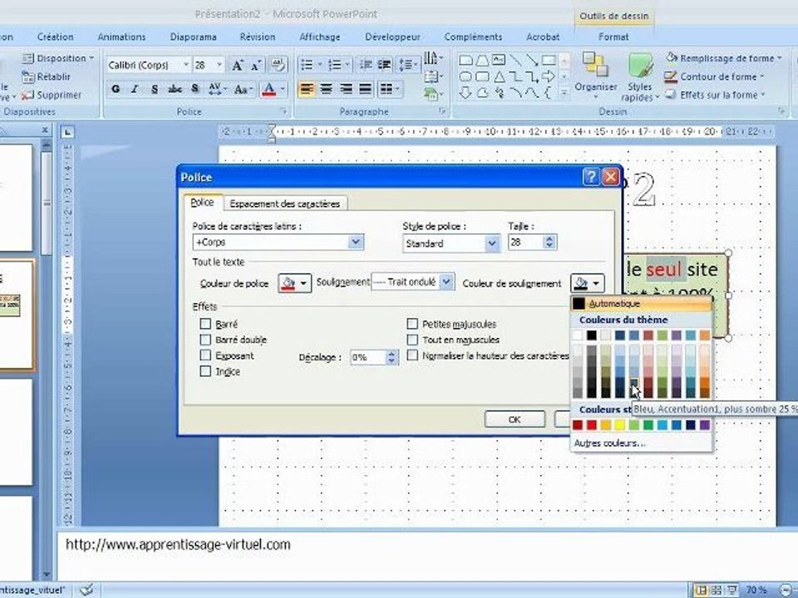Click the Taille size input field
Viewport: 798px width, 598px height.
pos(525,242)
